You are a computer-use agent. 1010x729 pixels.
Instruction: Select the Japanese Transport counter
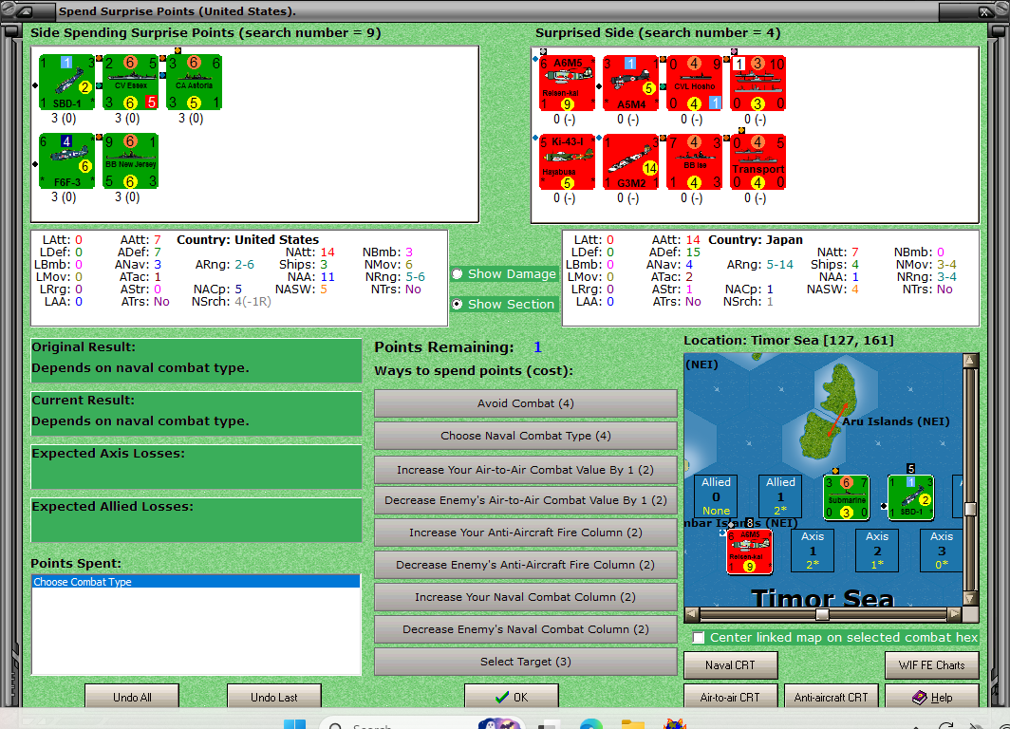click(757, 161)
